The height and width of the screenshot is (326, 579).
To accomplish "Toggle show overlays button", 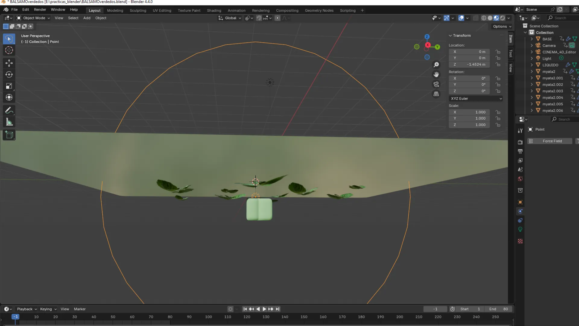I will 461,18.
